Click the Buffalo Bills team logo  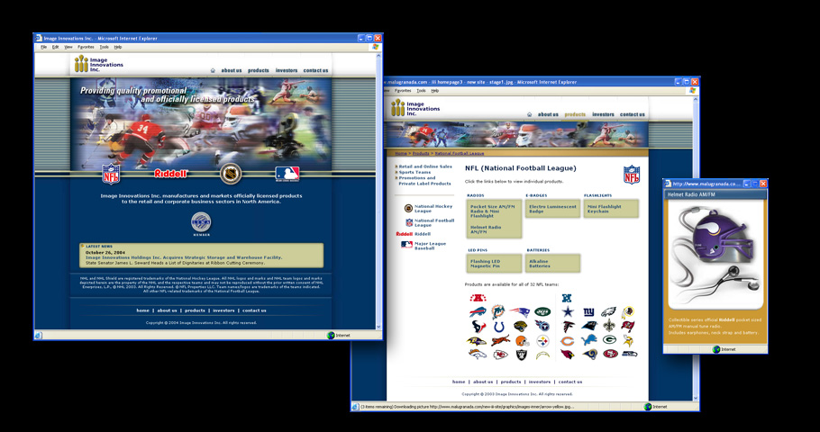(478, 312)
